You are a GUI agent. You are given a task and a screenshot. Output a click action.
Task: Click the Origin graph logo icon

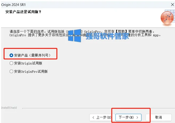pyautogui.click(x=167, y=18)
